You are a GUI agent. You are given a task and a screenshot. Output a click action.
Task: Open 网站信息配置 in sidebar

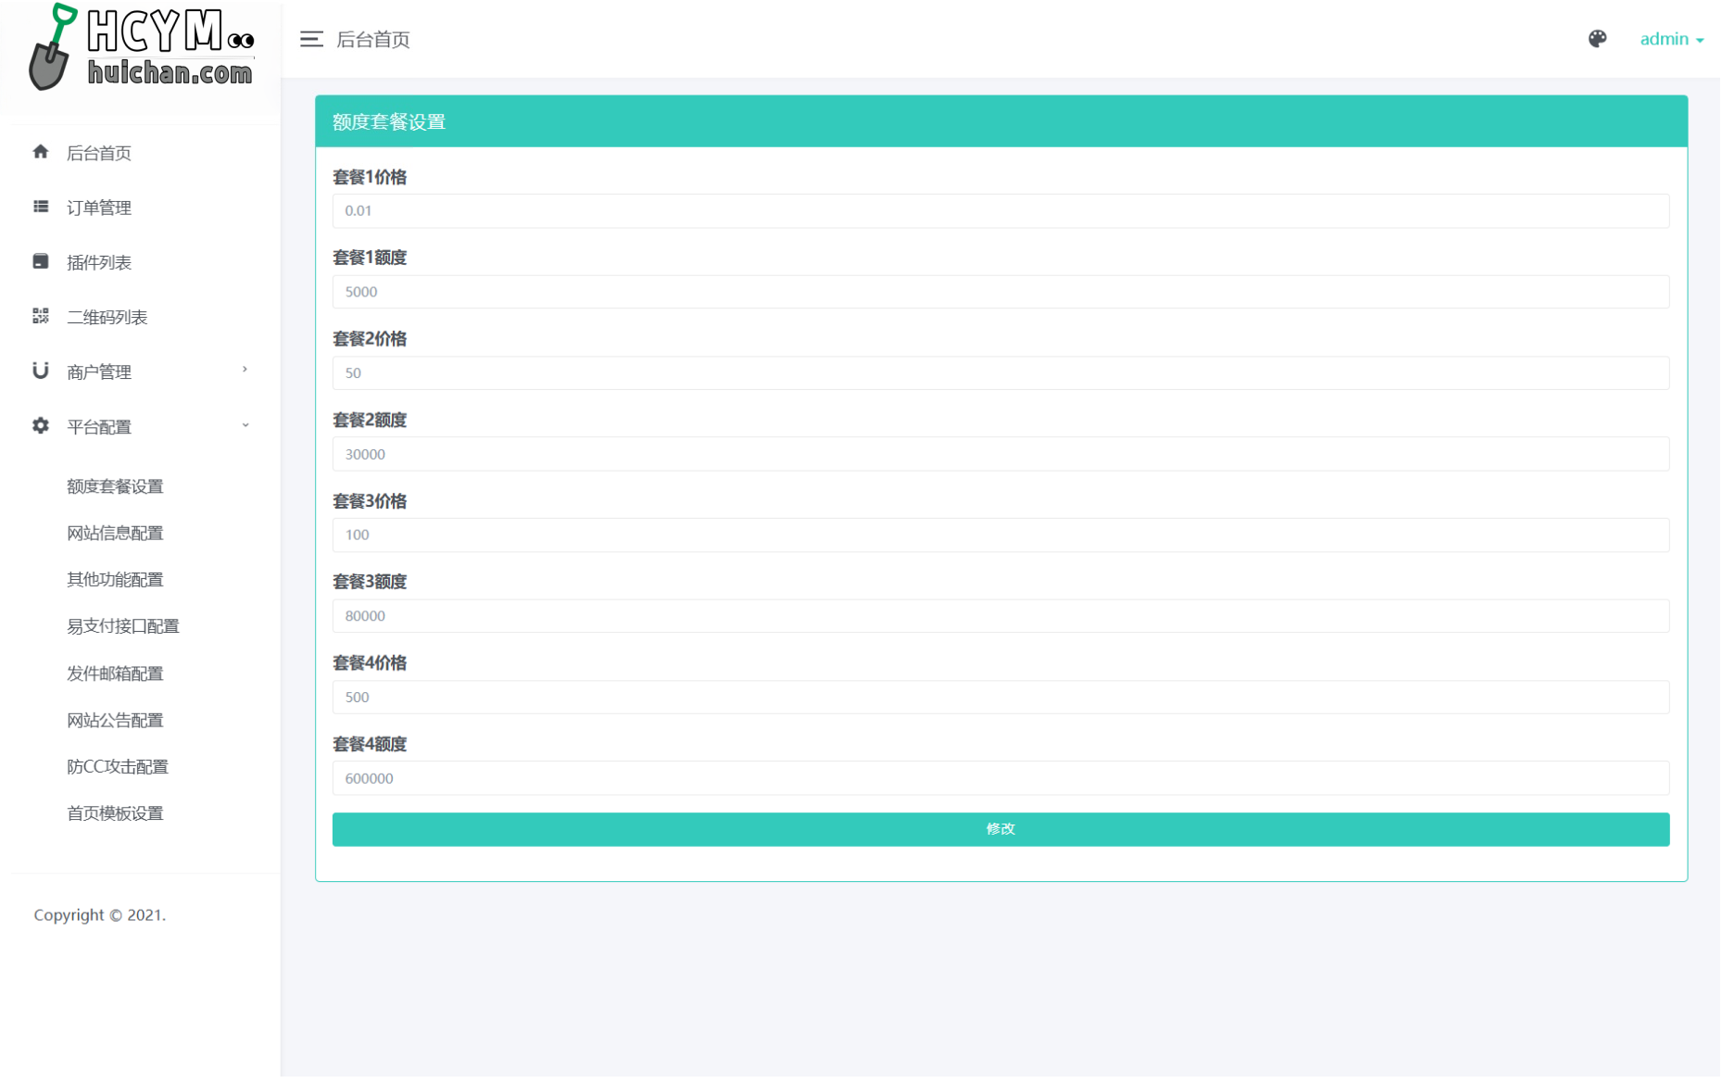(115, 533)
